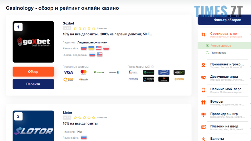Click the fifth rating star for Goxbet
This screenshot has width=251, height=141.
pyautogui.click(x=94, y=28)
